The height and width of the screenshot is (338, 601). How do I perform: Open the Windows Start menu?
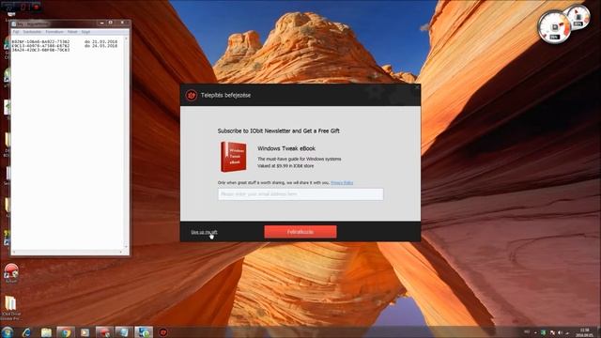tap(7, 331)
